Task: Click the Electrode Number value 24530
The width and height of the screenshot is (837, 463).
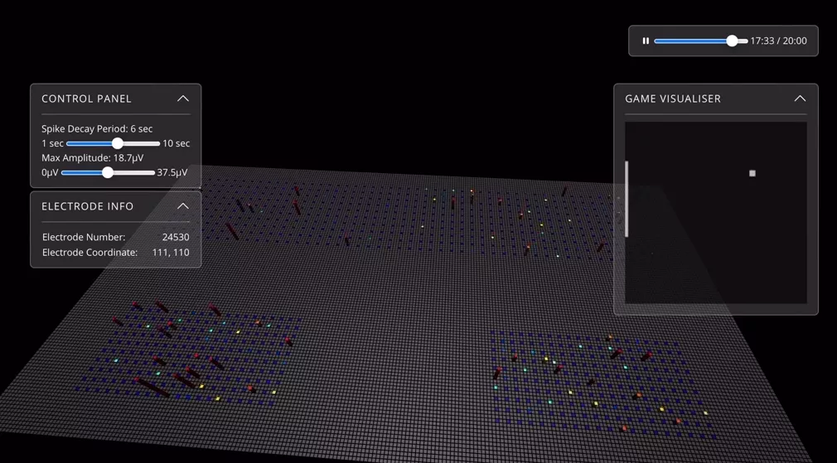Action: 176,237
